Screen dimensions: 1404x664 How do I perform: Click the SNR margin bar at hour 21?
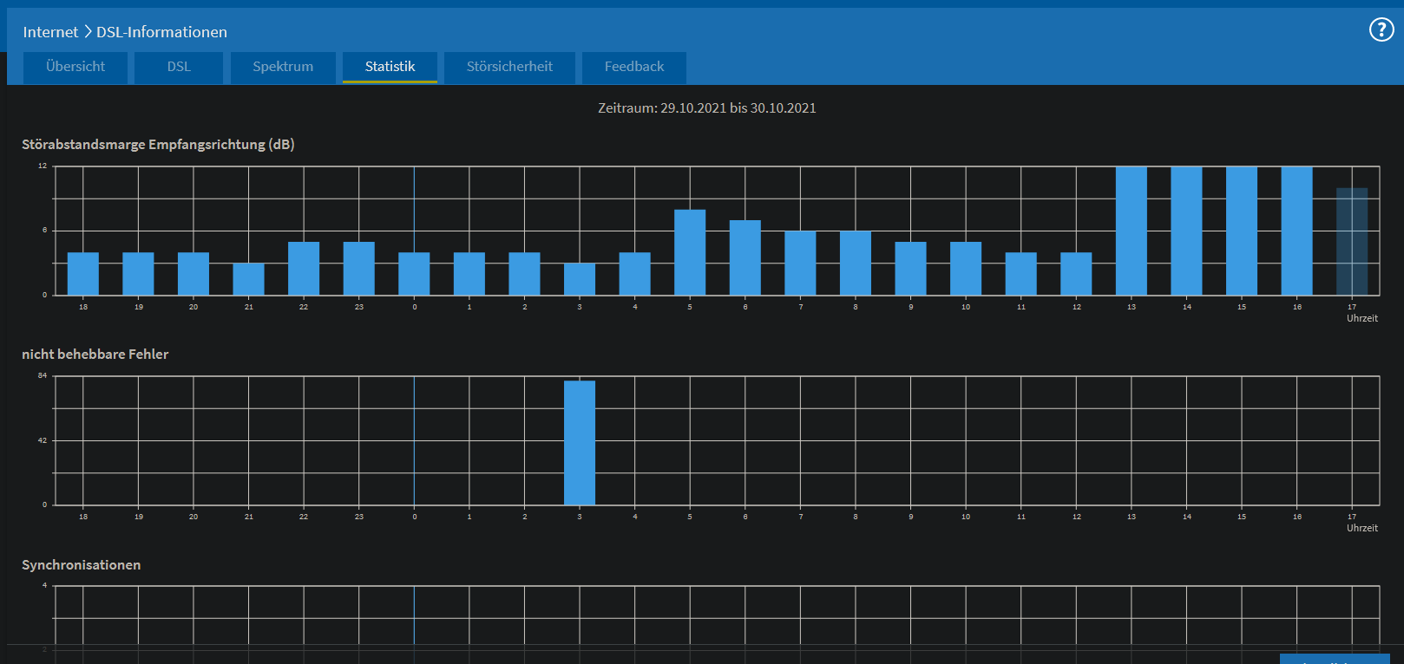point(248,279)
